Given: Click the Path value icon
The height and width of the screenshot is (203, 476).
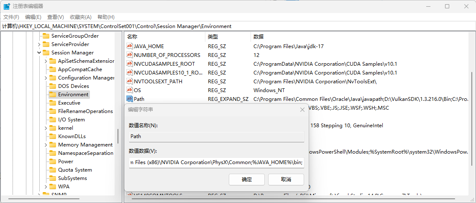Looking at the screenshot, I should [x=130, y=99].
